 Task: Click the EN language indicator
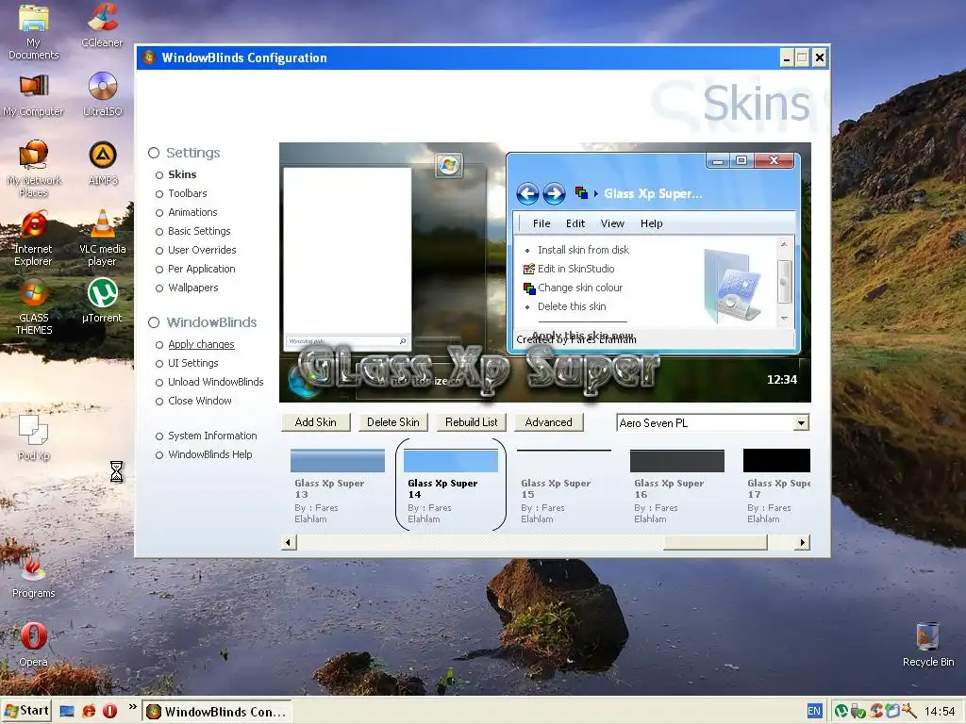pyautogui.click(x=814, y=711)
